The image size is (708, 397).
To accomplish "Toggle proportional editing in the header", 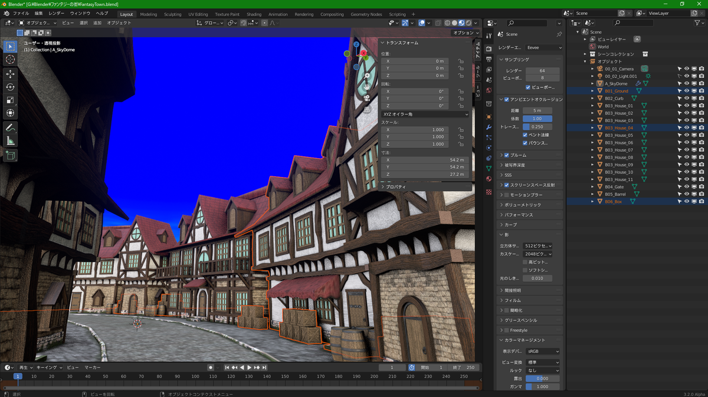I will [x=264, y=22].
